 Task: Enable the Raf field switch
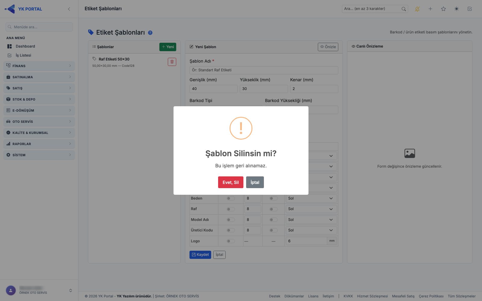pyautogui.click(x=231, y=209)
